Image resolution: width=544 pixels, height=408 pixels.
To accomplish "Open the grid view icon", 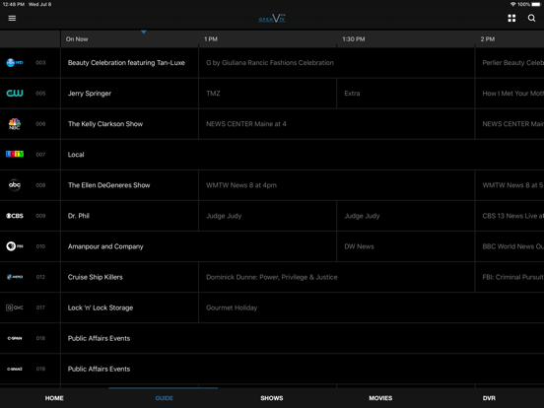I will pyautogui.click(x=511, y=18).
